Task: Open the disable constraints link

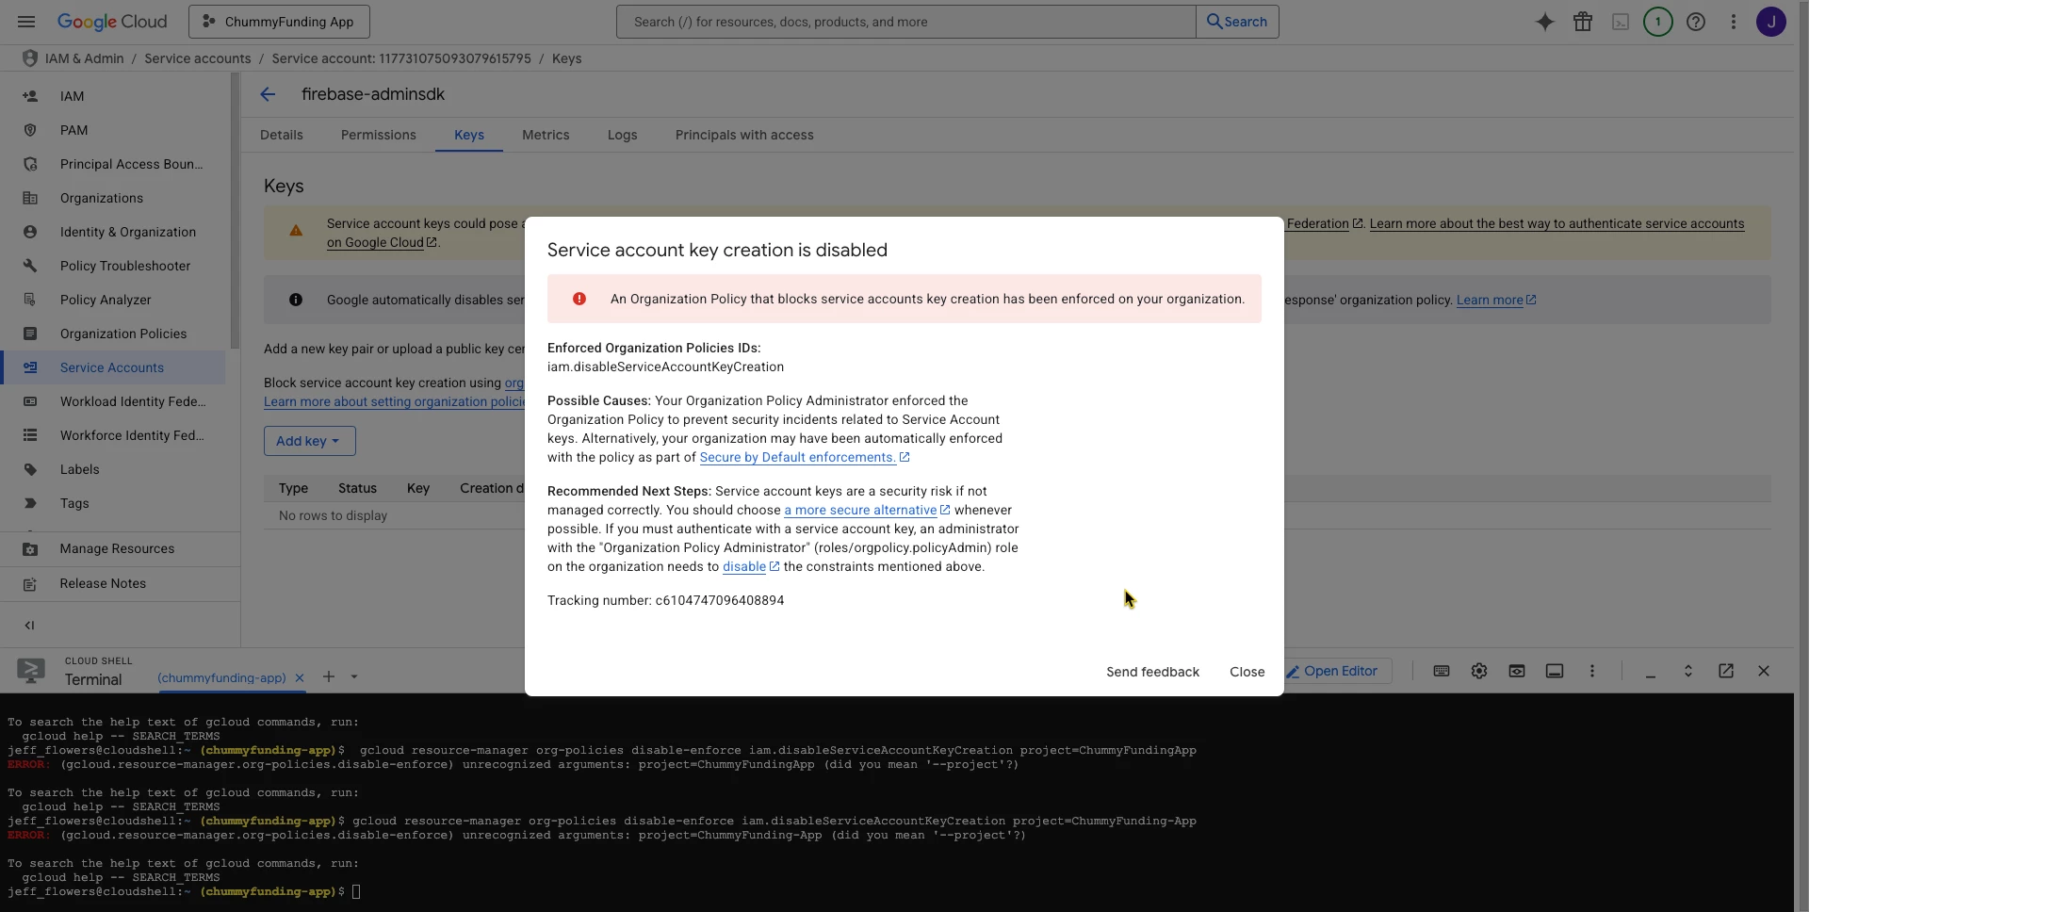Action: [x=750, y=566]
